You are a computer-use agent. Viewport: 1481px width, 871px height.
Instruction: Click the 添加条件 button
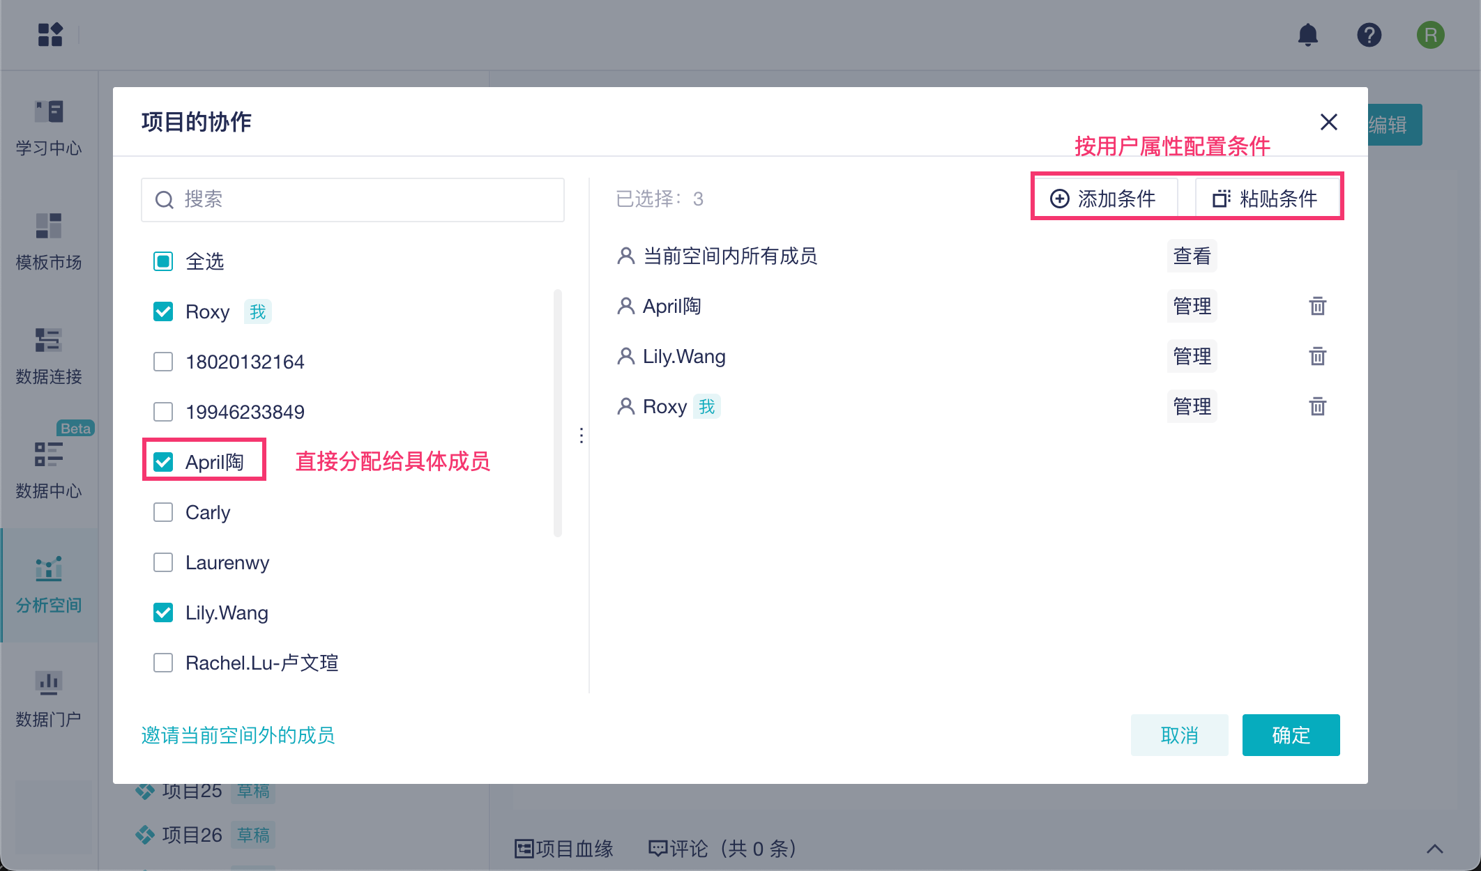pos(1104,199)
